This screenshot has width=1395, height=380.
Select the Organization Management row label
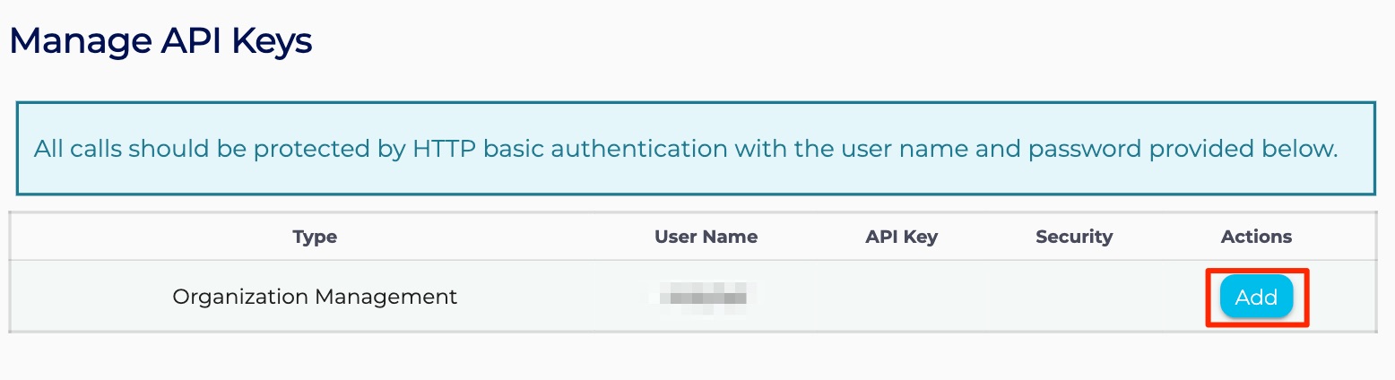(x=315, y=297)
